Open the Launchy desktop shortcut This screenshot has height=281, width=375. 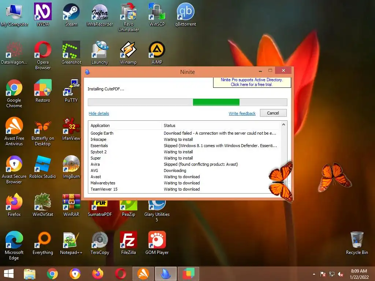100,53
